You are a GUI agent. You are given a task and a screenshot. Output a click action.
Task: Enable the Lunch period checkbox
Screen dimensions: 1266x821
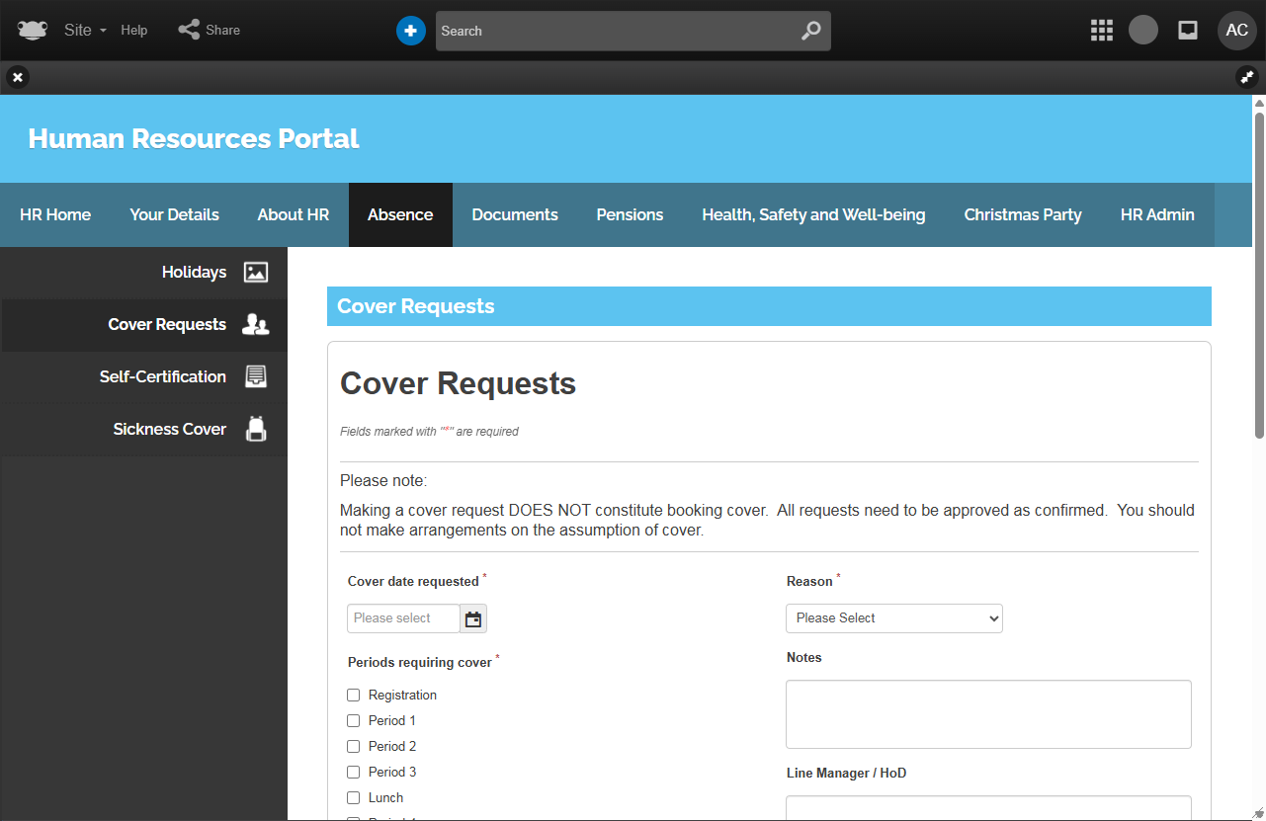tap(354, 798)
